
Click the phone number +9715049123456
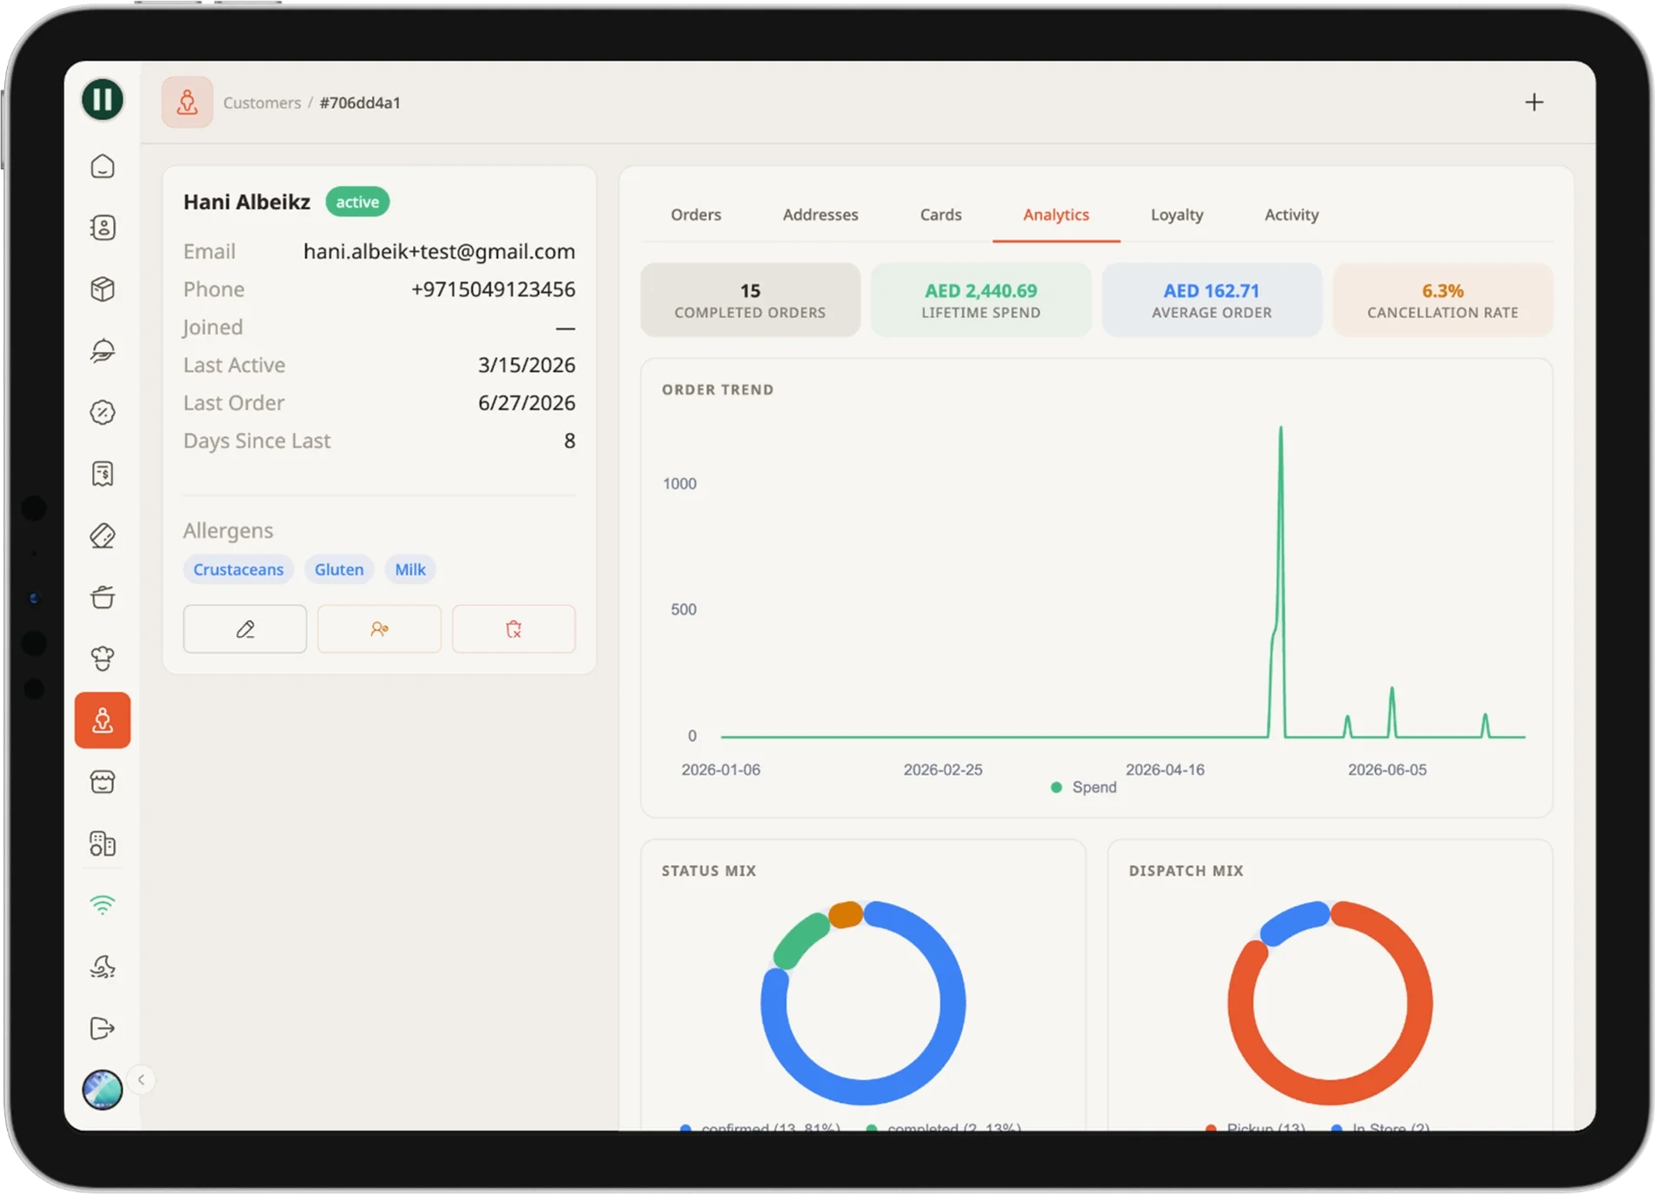(493, 289)
